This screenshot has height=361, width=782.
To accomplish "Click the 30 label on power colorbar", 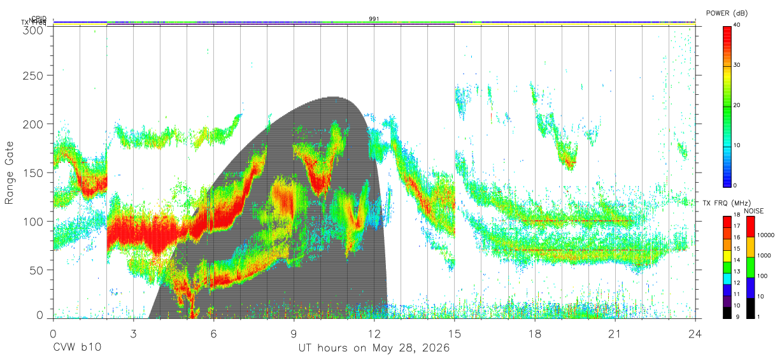I will [x=737, y=66].
